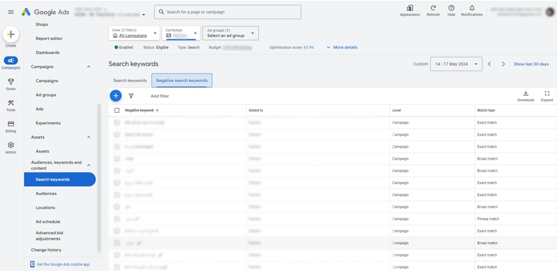Click the account profile avatar
The width and height of the screenshot is (557, 271).
[550, 11]
